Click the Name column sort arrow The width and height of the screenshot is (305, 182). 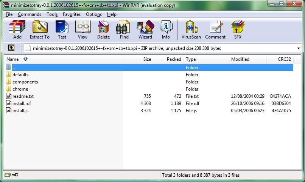[x=25, y=59]
